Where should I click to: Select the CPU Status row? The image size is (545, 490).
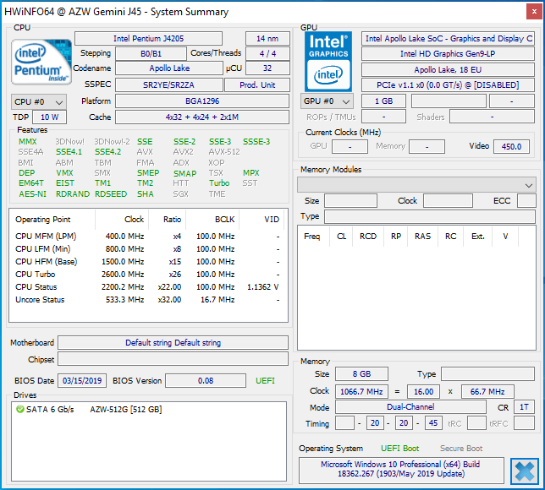(x=148, y=287)
